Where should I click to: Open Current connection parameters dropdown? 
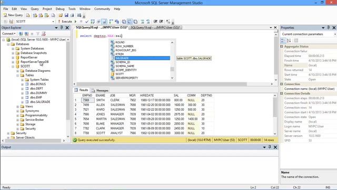point(335,34)
